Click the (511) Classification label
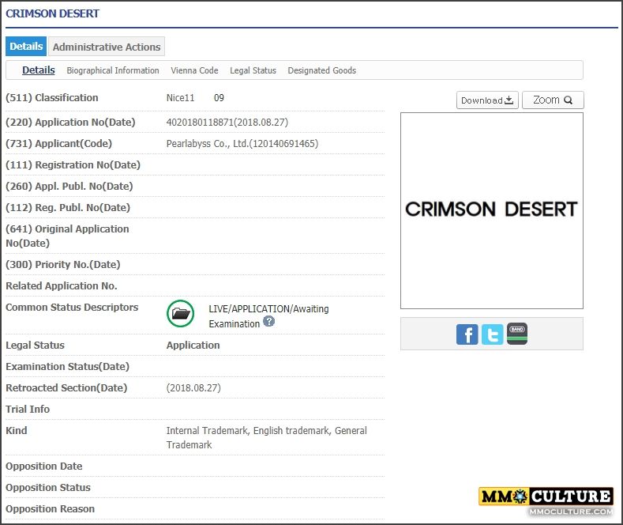Screen dimensions: 623x525 52,98
